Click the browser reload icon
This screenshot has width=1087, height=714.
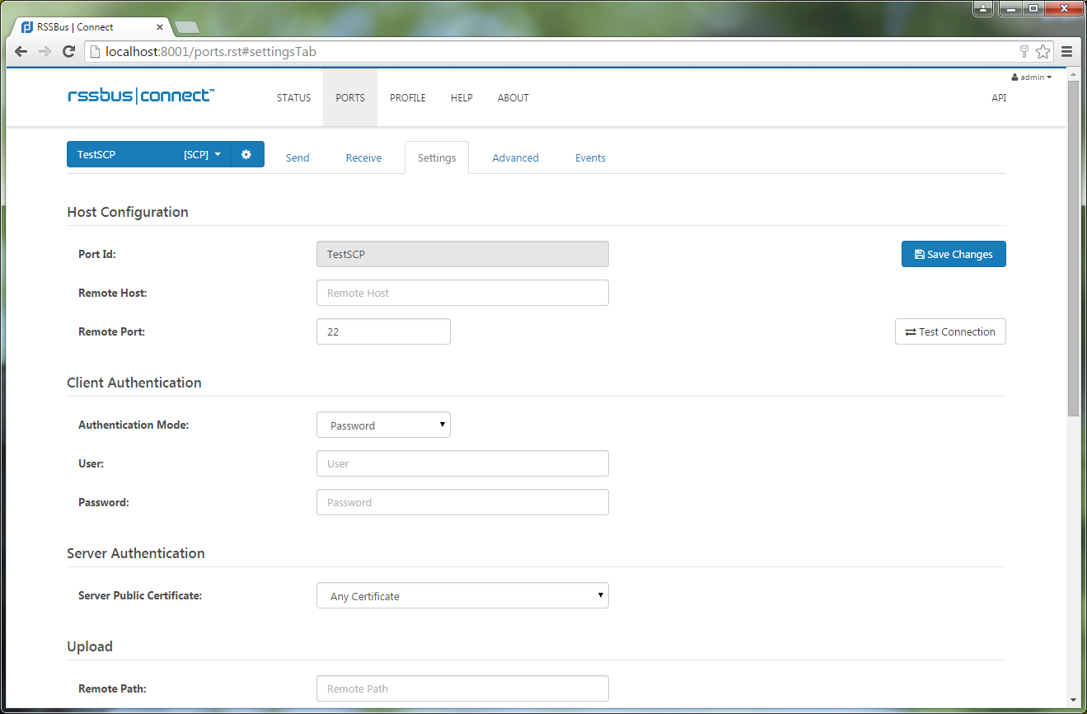pos(69,52)
